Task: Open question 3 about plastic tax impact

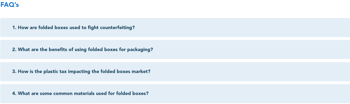Action: (175, 72)
